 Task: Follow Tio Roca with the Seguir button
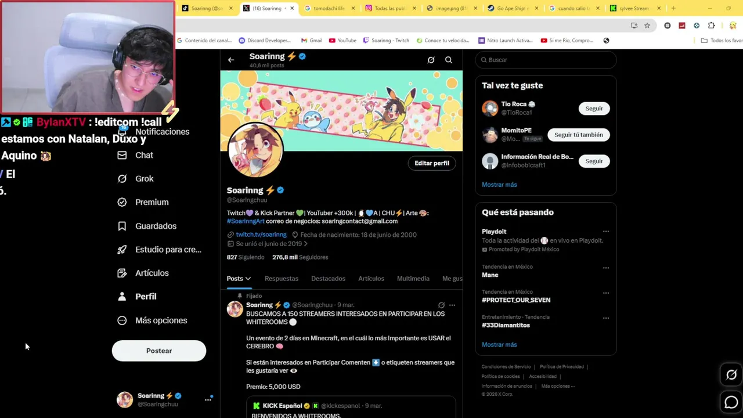click(594, 109)
